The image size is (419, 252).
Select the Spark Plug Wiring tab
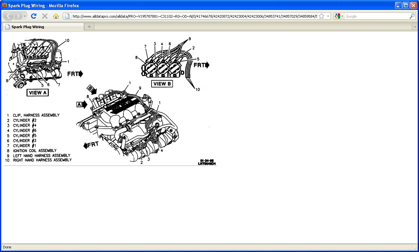43,27
